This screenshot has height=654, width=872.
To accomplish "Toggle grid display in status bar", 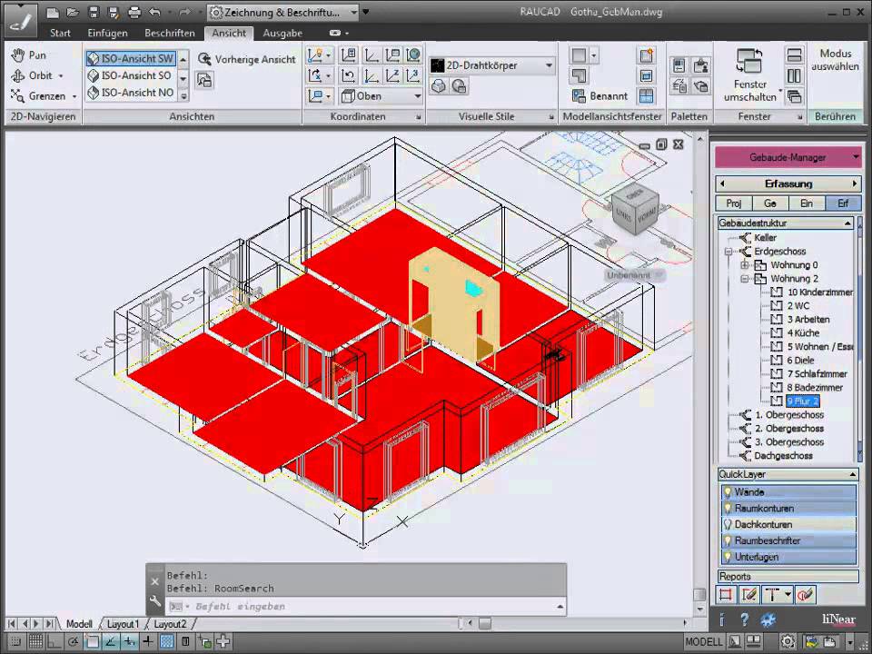I will click(35, 641).
